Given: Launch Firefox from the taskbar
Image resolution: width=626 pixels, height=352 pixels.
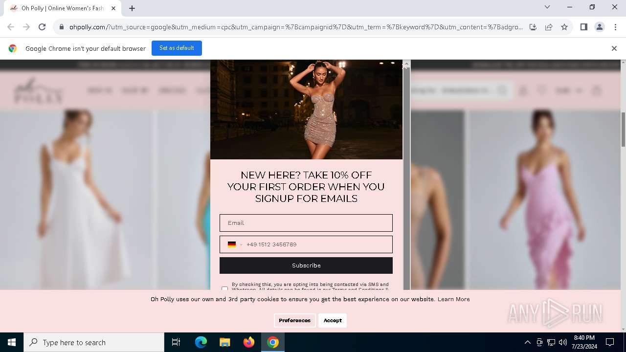Looking at the screenshot, I should click(x=249, y=342).
